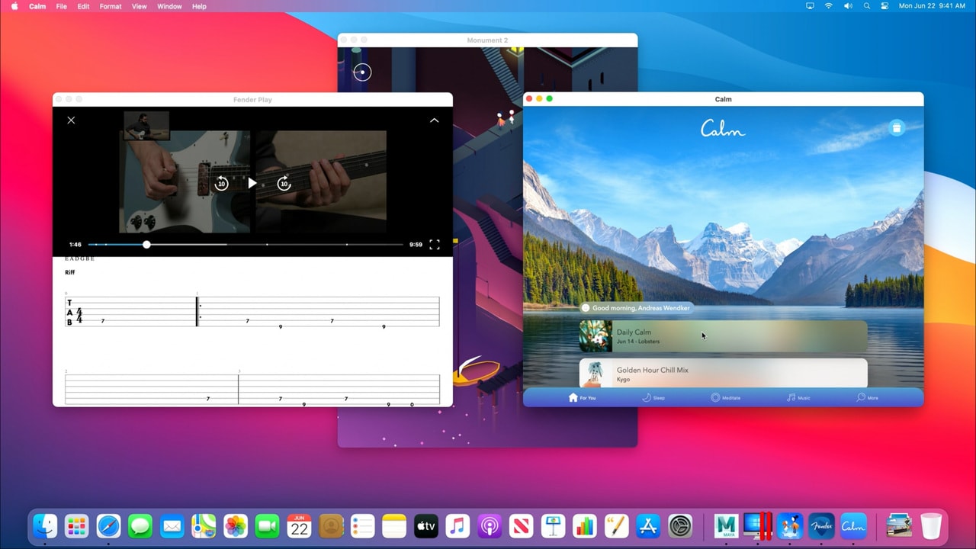Collapse the video player using the chevron

coord(434,120)
